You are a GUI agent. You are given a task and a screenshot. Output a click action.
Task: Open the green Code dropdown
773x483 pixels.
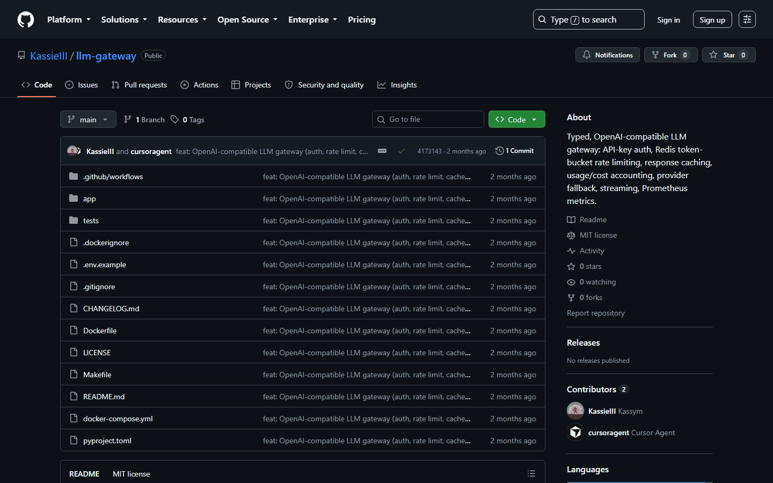point(516,119)
